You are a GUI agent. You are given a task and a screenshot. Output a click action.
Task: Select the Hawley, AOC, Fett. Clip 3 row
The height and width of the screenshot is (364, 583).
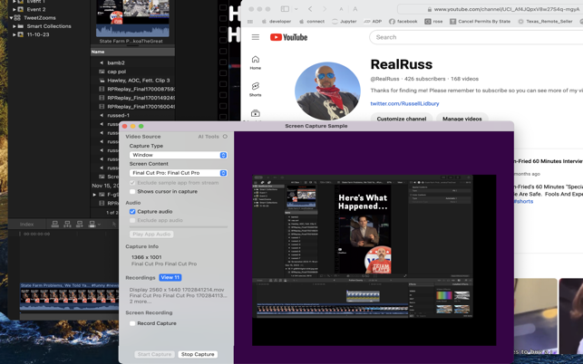click(x=132, y=81)
